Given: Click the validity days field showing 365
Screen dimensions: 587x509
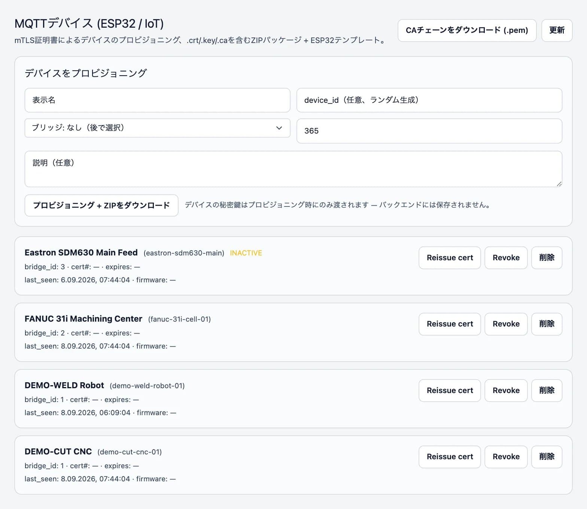Looking at the screenshot, I should click(x=429, y=131).
